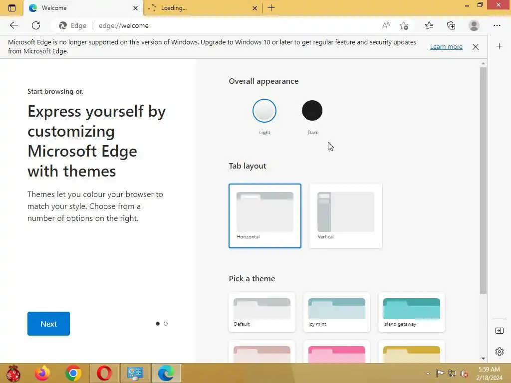Choose the Horizontal tab layout

click(x=265, y=216)
